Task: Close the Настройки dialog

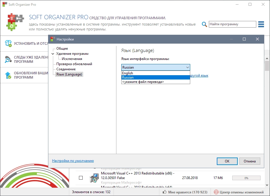Action: tap(257, 39)
